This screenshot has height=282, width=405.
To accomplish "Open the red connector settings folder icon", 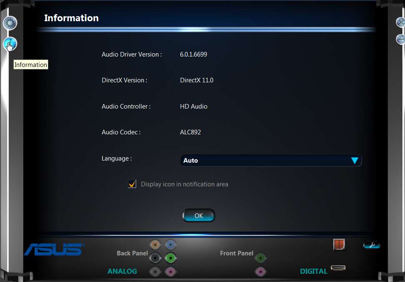I will pos(339,245).
